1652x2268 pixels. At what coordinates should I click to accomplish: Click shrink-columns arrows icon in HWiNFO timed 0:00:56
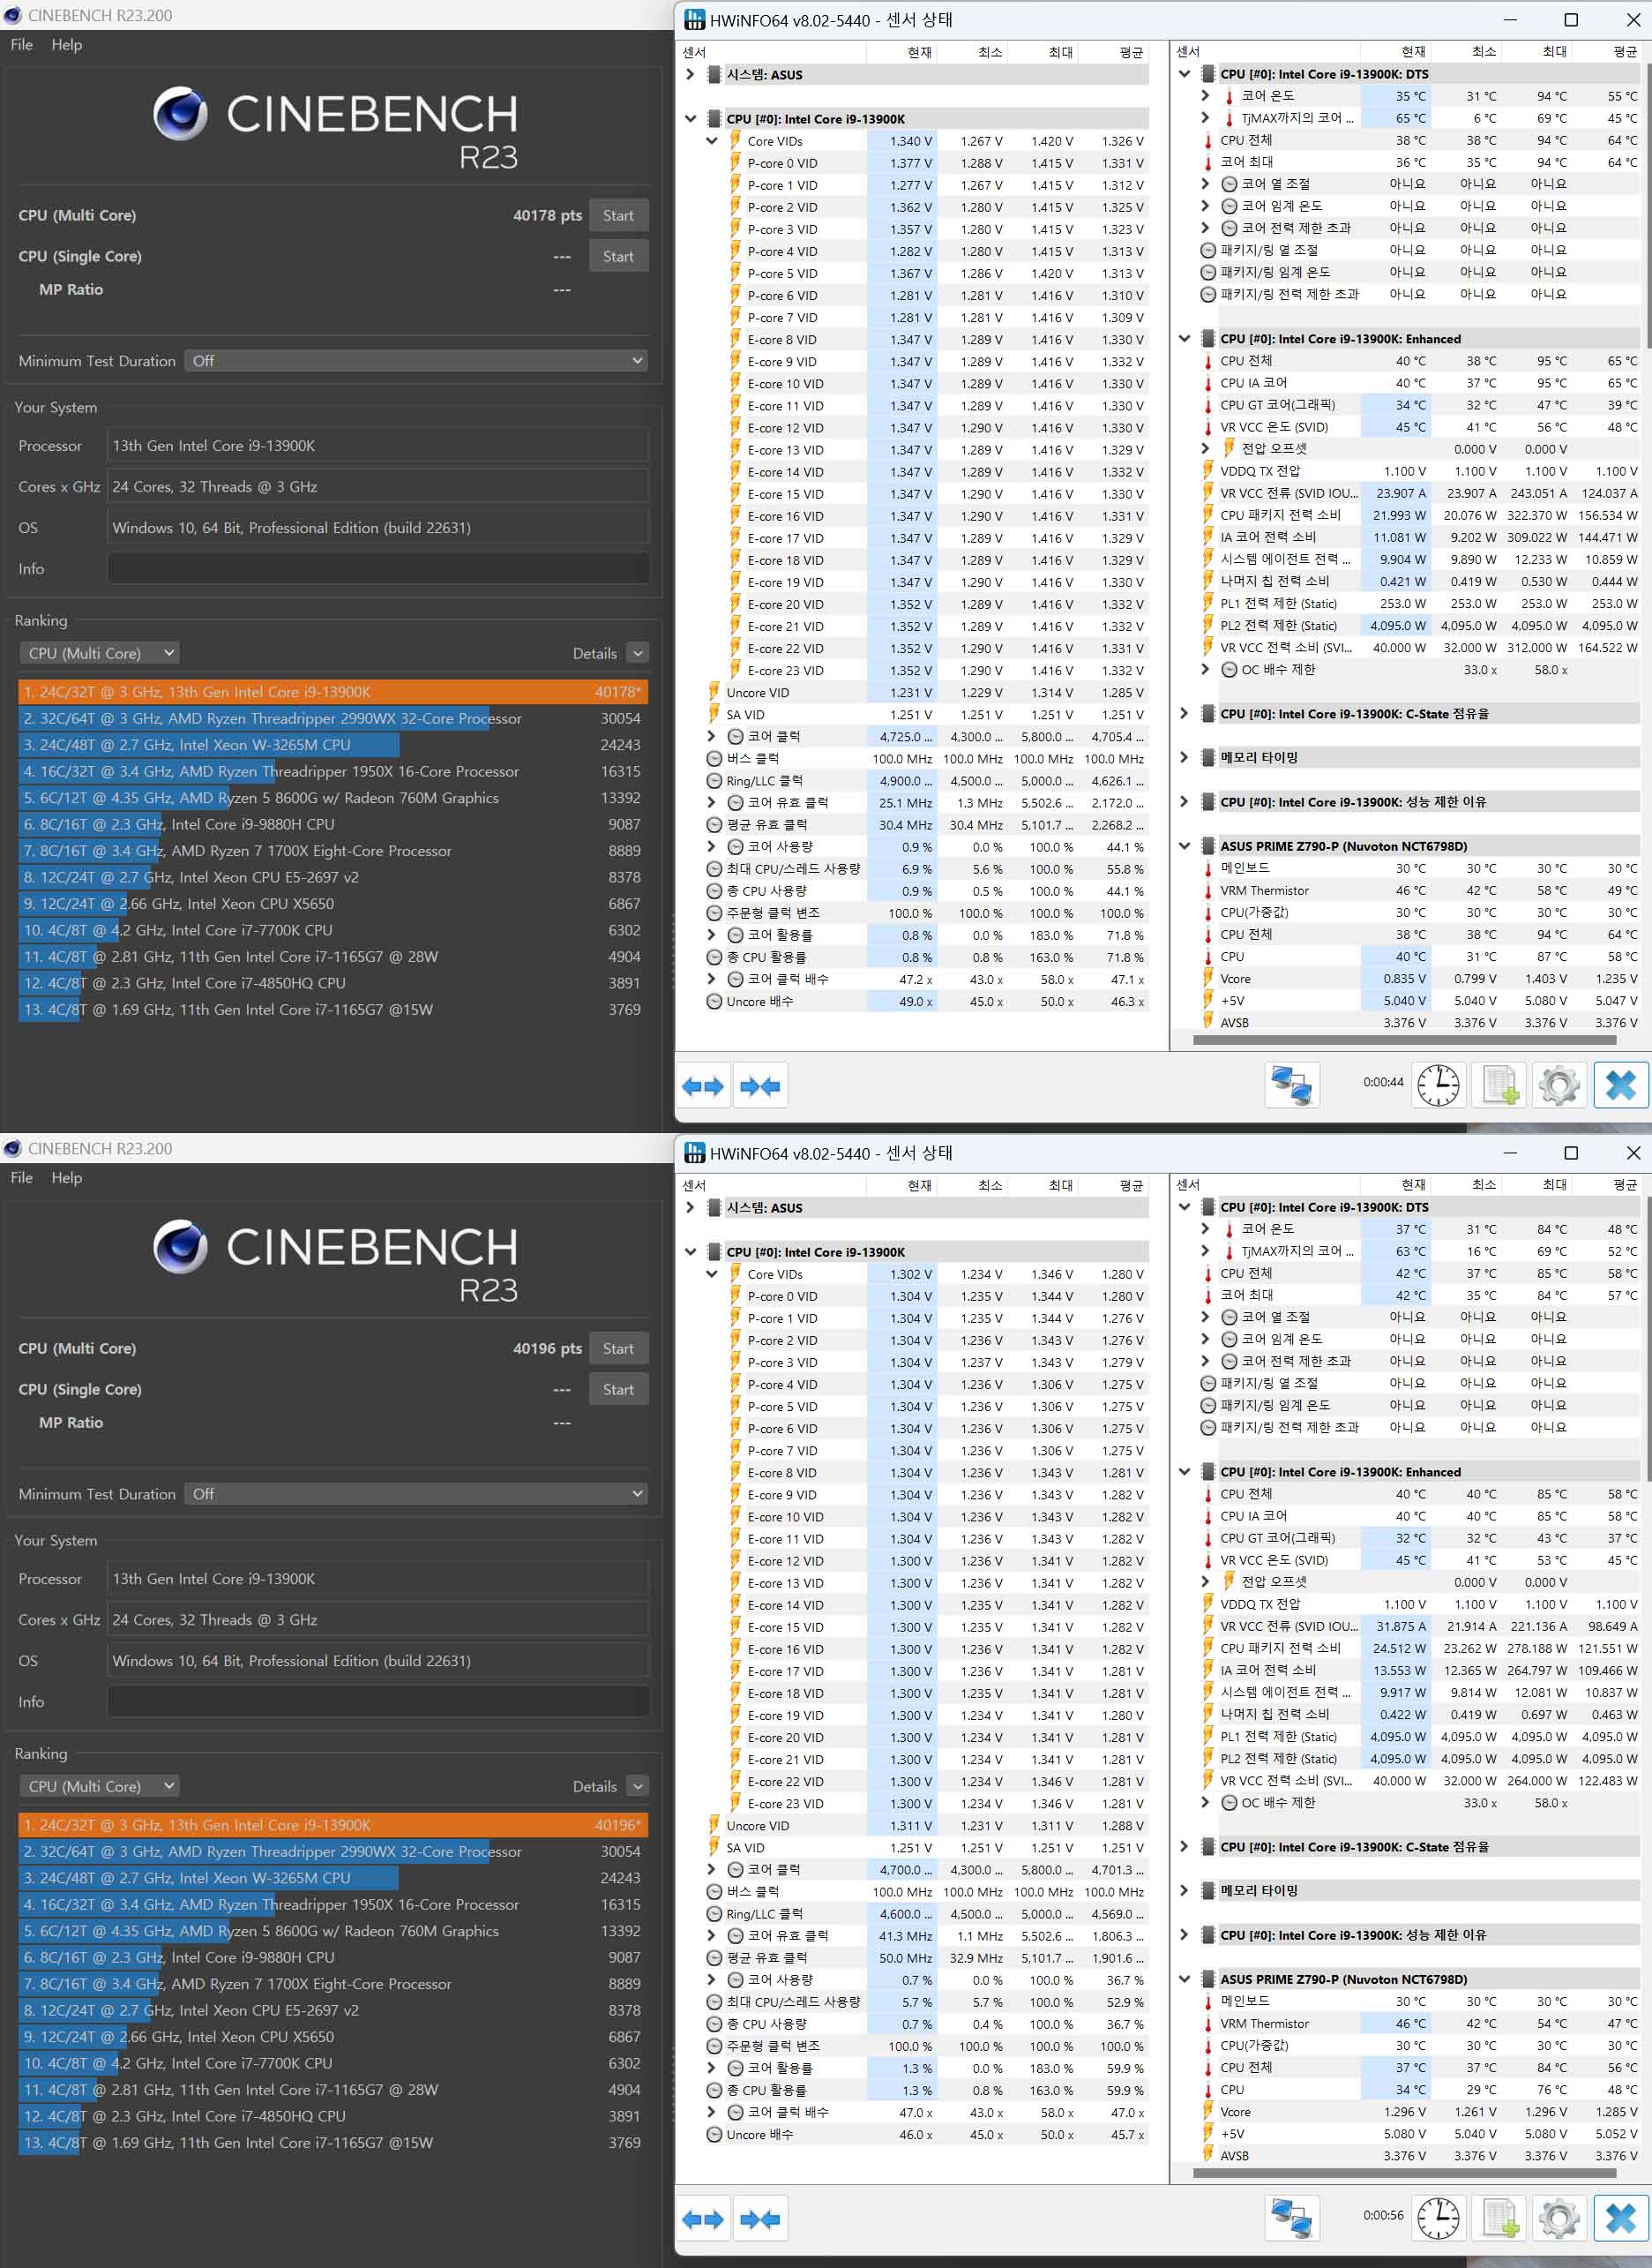coord(760,2219)
